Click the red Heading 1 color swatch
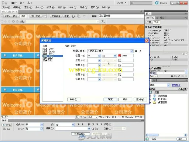The image size is (189, 142). coord(120,55)
